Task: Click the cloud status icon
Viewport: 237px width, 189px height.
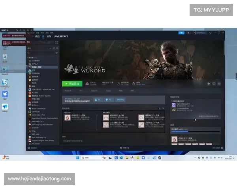Action: coord(87,84)
